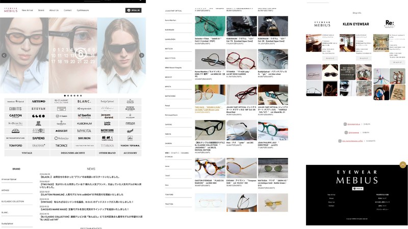This screenshot has width=408, height=229.
Task: Open the CUBITTS brand logo tile
Action: [16, 109]
